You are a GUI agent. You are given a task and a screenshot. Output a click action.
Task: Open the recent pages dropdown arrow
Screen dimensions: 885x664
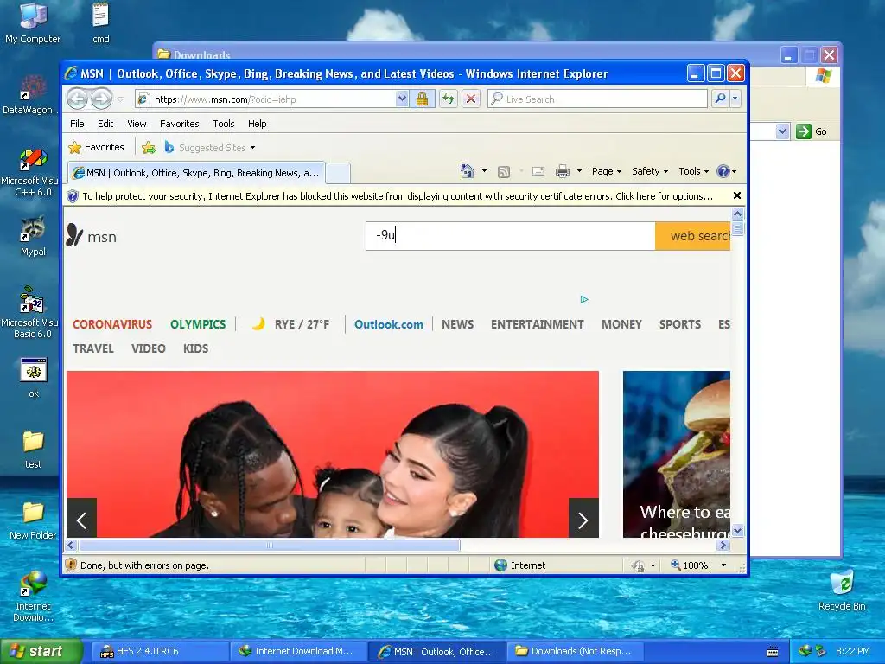[x=120, y=99]
